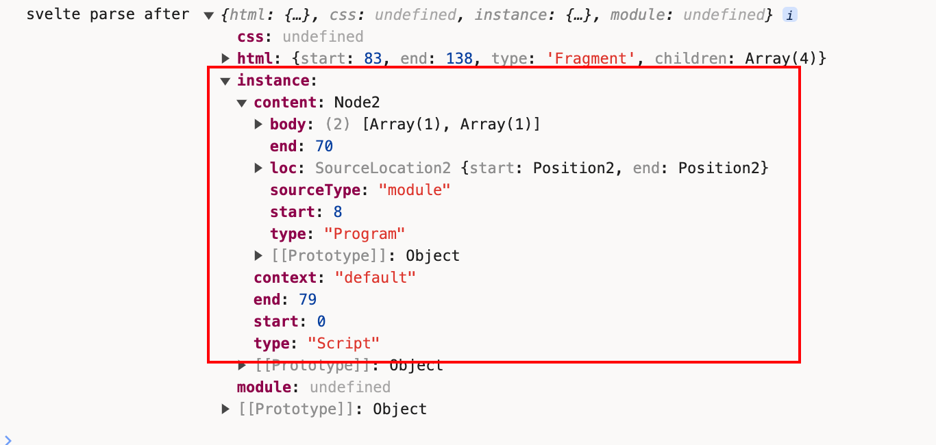
Task: Select the type "Program" value
Action: (365, 234)
